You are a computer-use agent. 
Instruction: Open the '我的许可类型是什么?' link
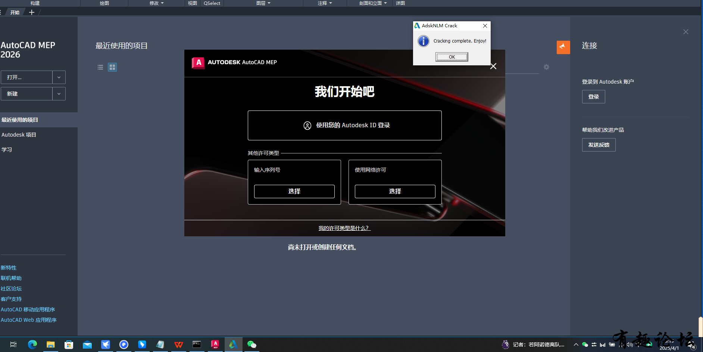344,228
